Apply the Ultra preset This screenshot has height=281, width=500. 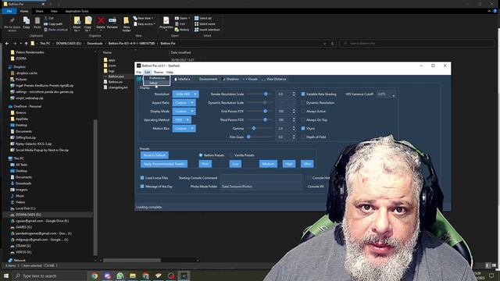point(307,164)
